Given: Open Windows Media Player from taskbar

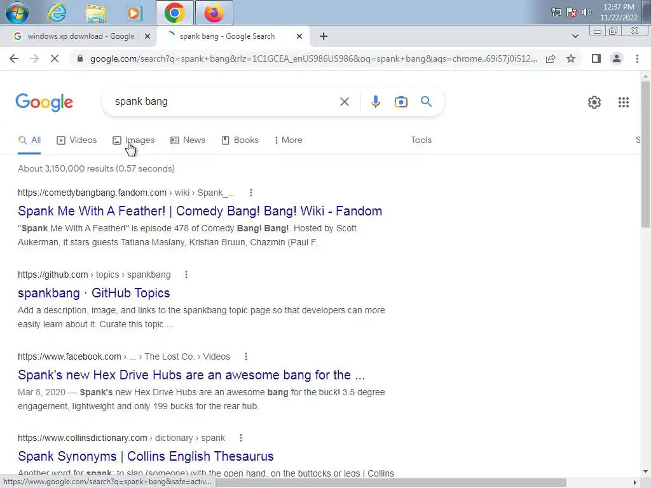Looking at the screenshot, I should point(134,13).
